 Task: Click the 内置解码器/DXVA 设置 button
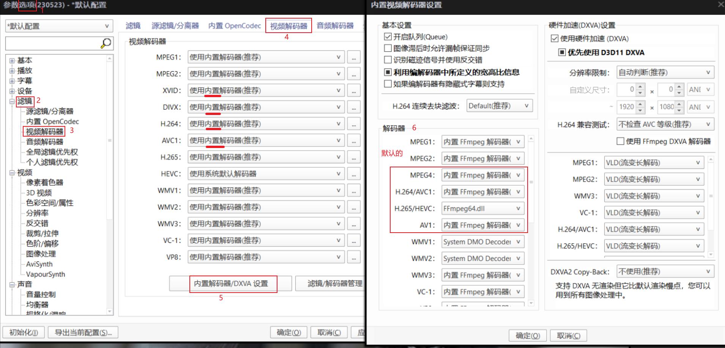tap(233, 283)
